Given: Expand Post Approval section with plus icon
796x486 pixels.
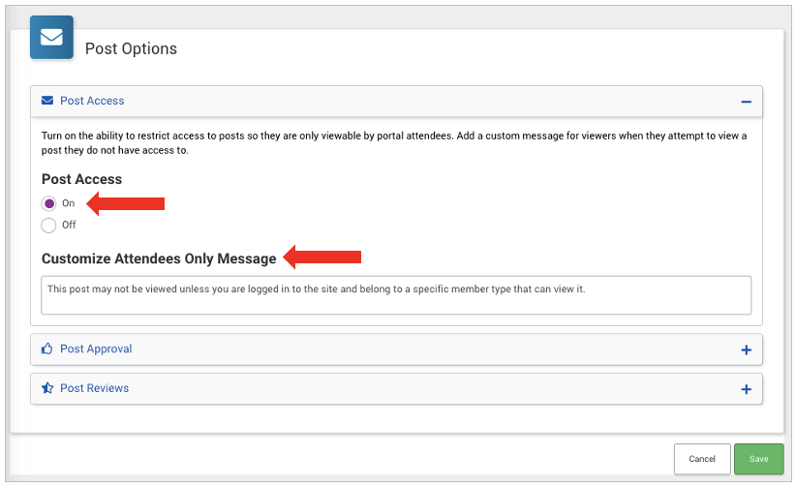Looking at the screenshot, I should point(746,350).
